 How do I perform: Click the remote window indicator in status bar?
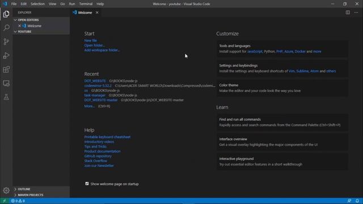pos(5,201)
